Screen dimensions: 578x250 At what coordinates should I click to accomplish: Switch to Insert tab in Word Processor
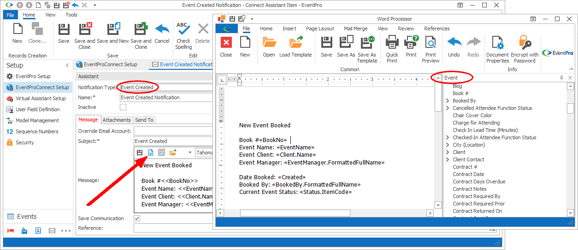(289, 28)
